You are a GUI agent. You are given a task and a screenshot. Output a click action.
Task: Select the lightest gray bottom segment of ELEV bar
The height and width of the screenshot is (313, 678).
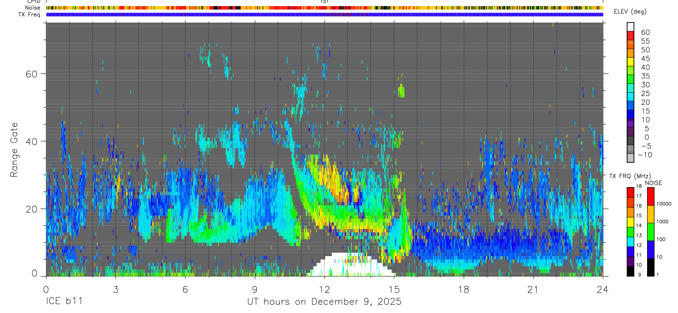point(631,159)
